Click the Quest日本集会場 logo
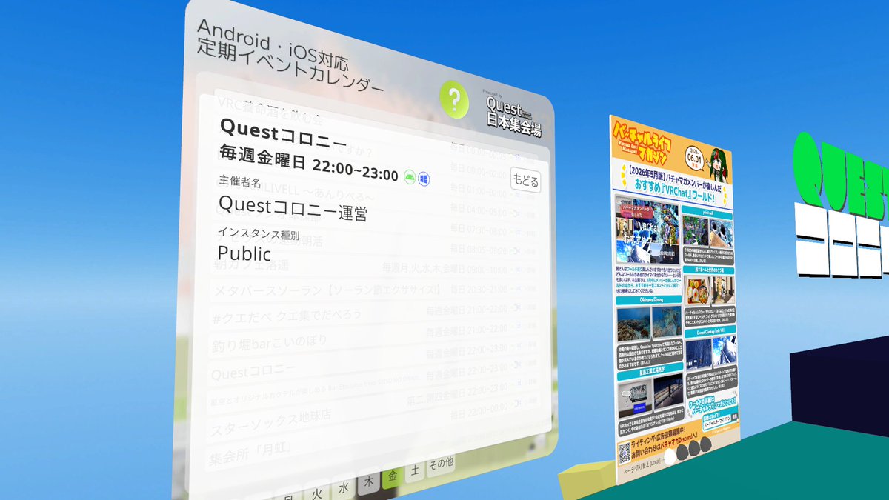 coord(513,115)
